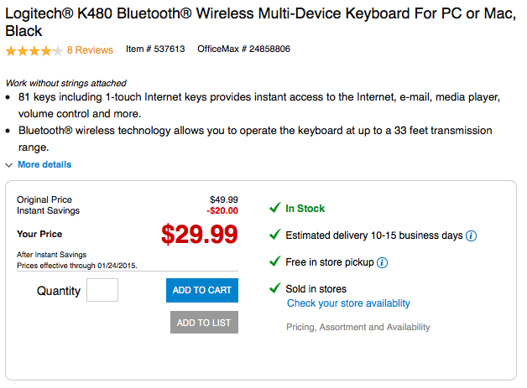Add the keyboard to cart
The height and width of the screenshot is (388, 527).
[x=202, y=290]
